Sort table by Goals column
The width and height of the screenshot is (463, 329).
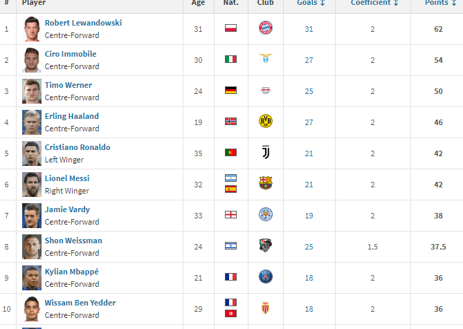311,3
